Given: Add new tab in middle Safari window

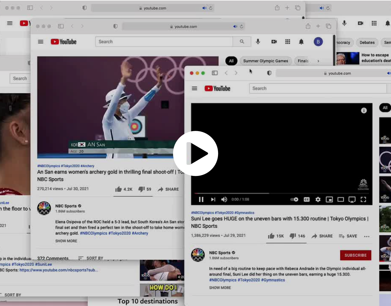Looking at the screenshot, I should [318, 26].
